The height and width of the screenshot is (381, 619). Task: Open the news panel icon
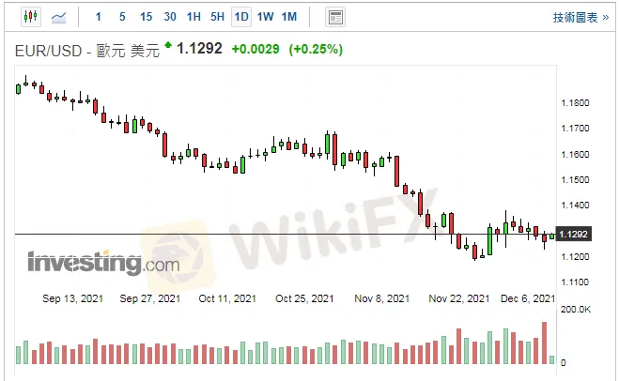pyautogui.click(x=334, y=17)
